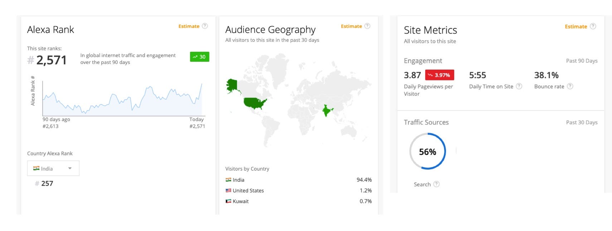Click the help icon beside Audience Geography Estimate

367,26
